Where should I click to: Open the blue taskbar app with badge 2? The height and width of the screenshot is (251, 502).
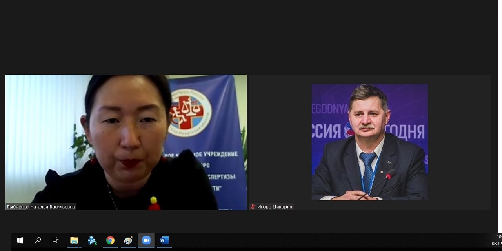(92, 240)
